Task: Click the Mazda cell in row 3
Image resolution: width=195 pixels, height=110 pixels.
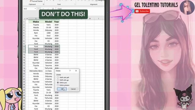Action: click(36, 28)
